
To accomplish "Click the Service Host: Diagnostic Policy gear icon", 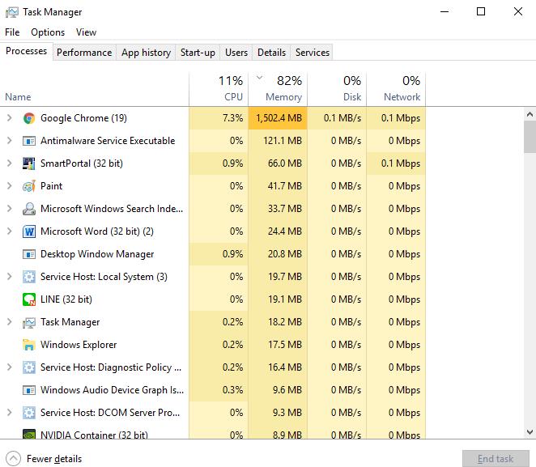I will pos(29,367).
